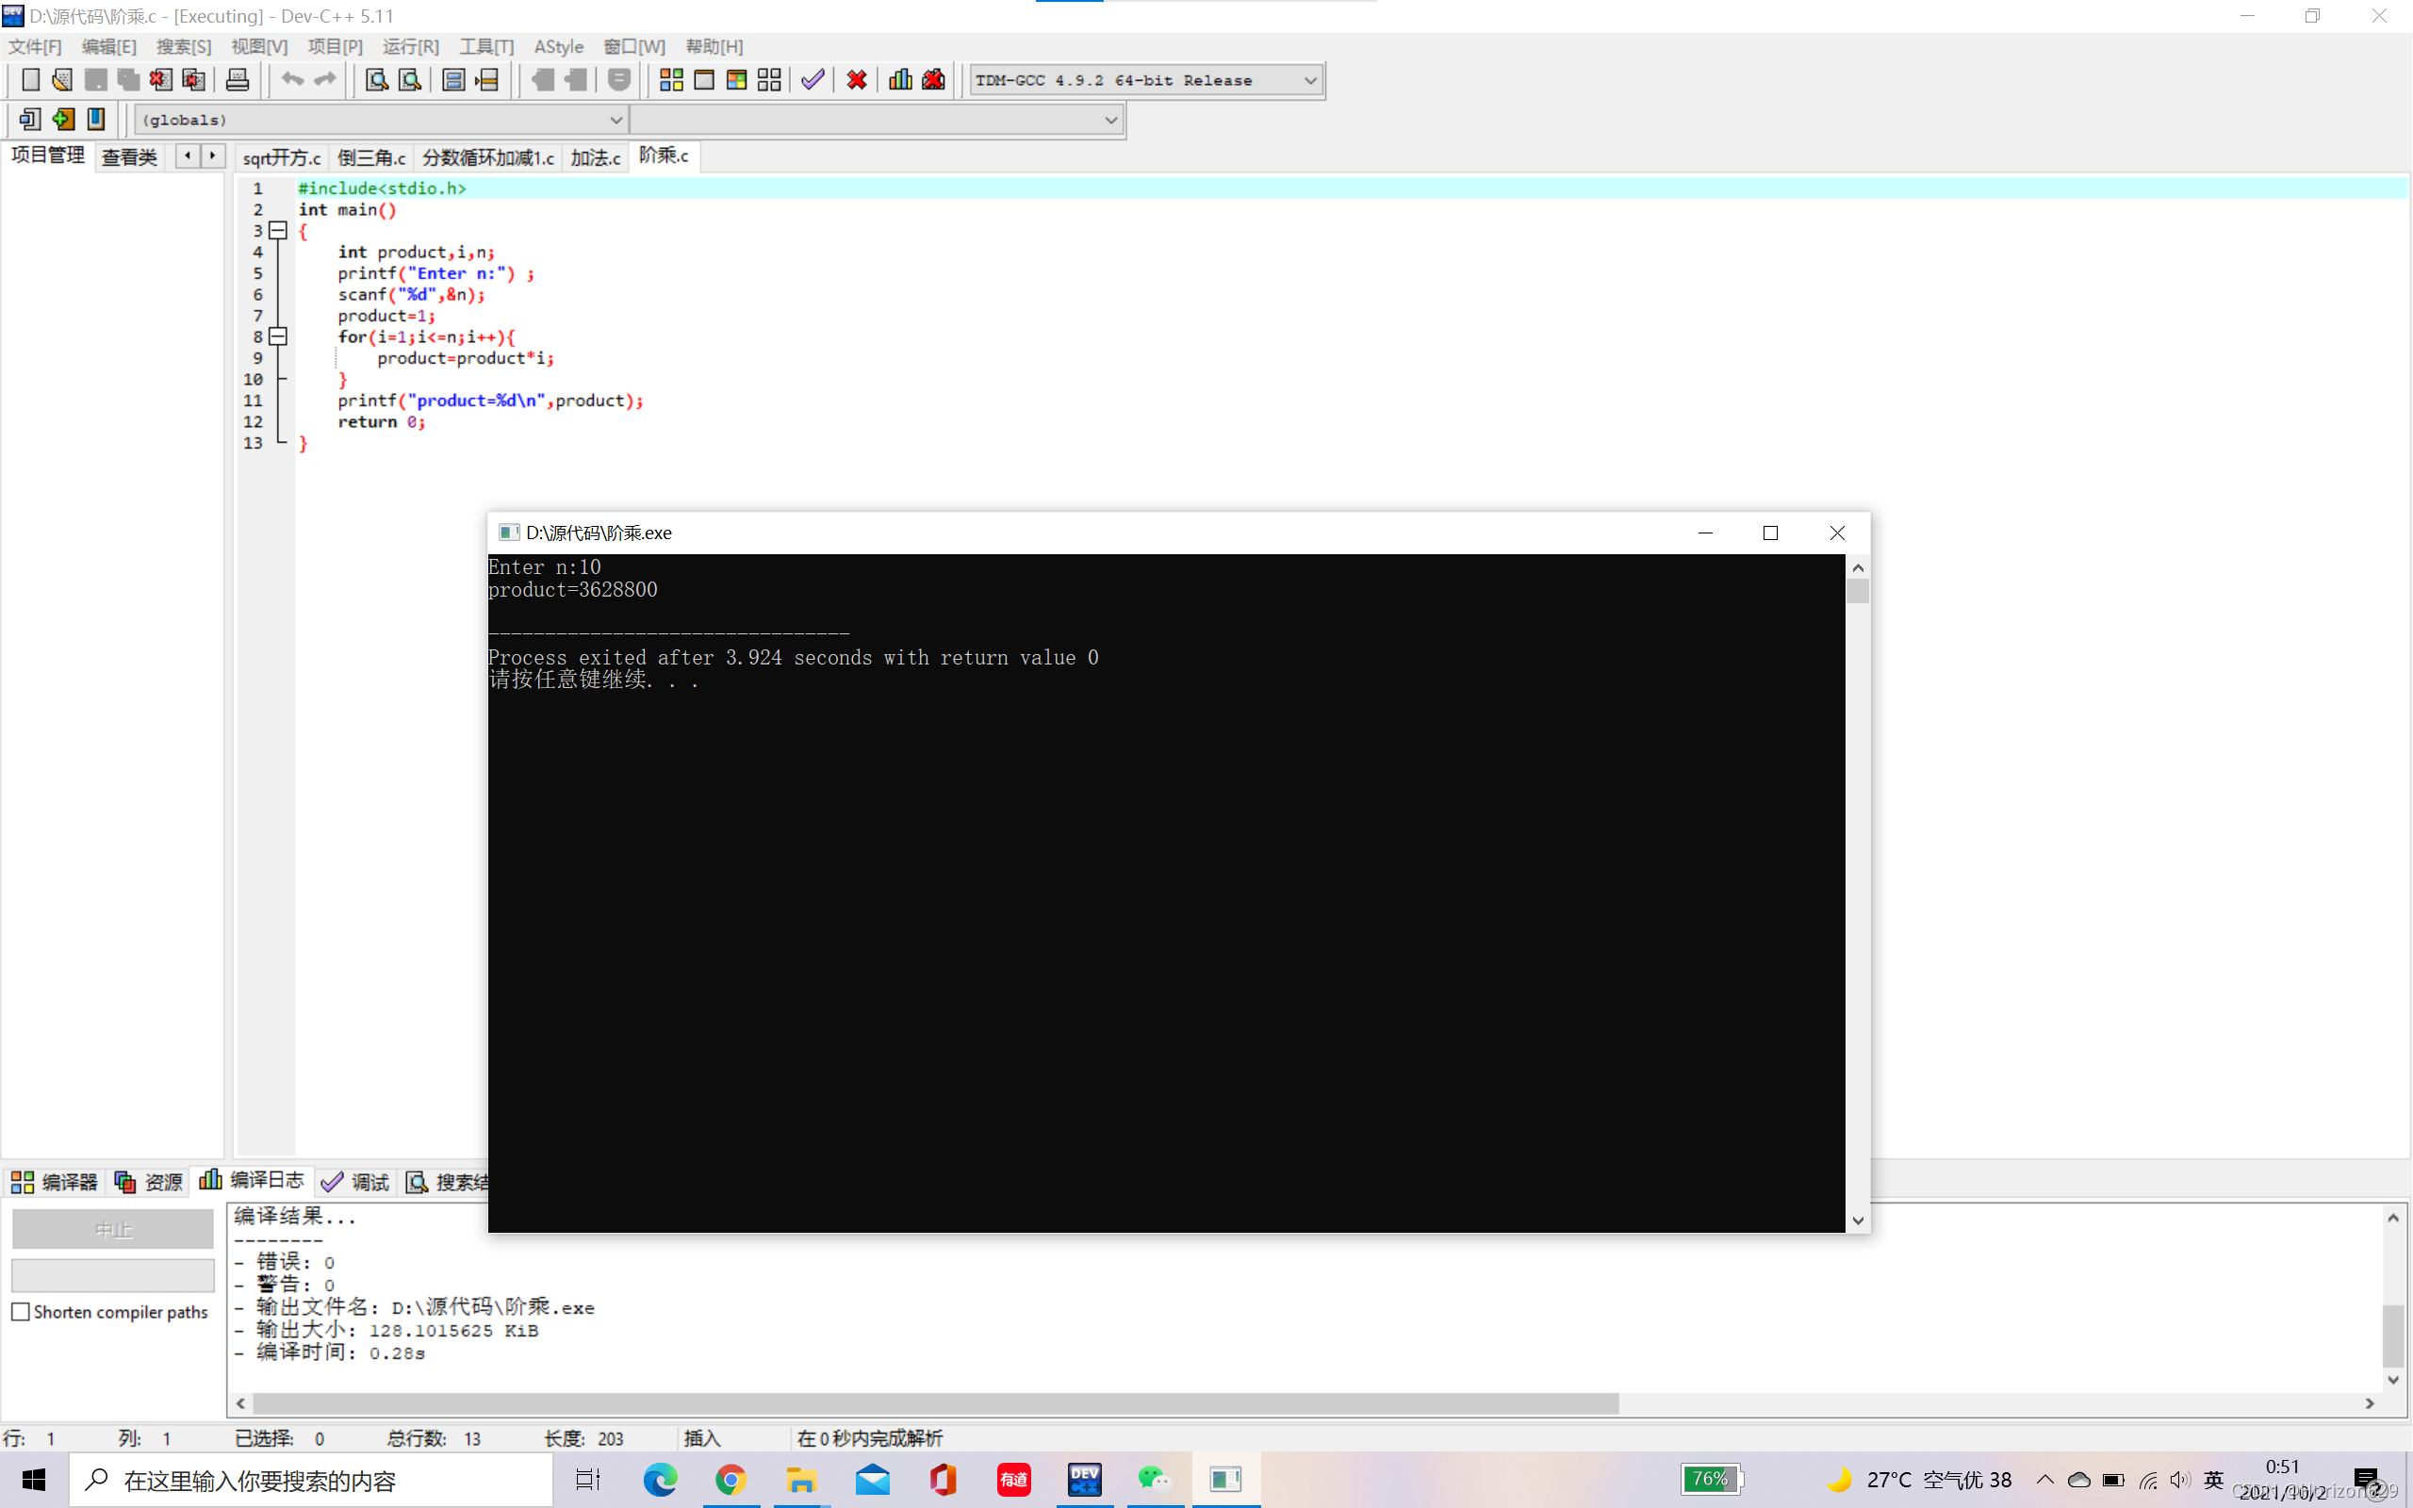This screenshot has height=1508, width=2413.
Task: Click the Profile analysis bar chart icon
Action: click(x=900, y=80)
